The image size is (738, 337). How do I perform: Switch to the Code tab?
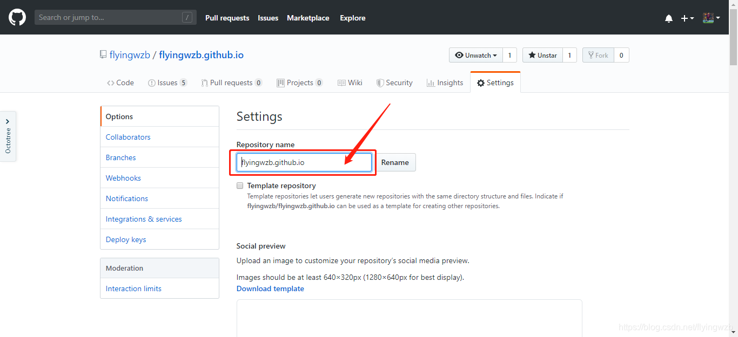tap(120, 82)
